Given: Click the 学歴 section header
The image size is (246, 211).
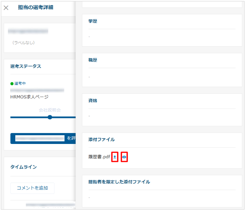Looking at the screenshot, I should [93, 22].
